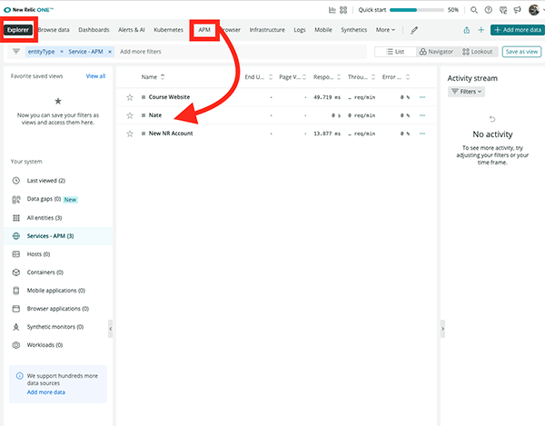
Task: Open the more options dots for Nate
Action: coord(422,115)
